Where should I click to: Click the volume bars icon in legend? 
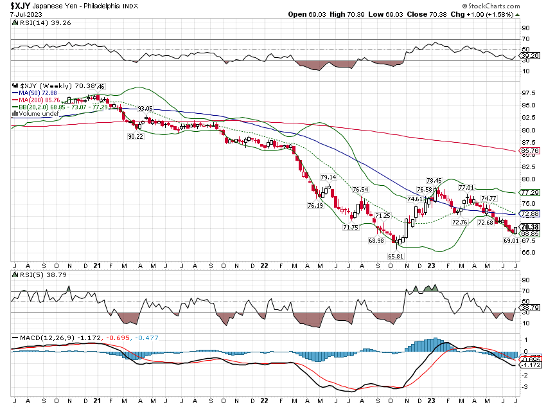[15, 114]
